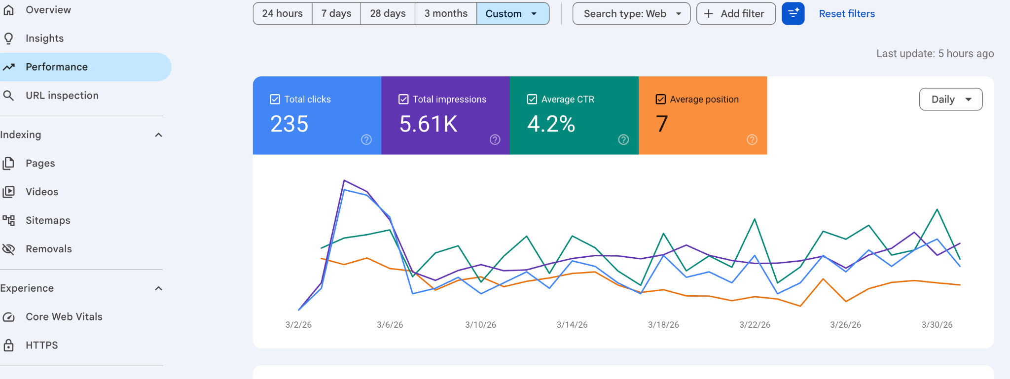
Task: Click the Sitemaps tree icon
Action: click(8, 220)
